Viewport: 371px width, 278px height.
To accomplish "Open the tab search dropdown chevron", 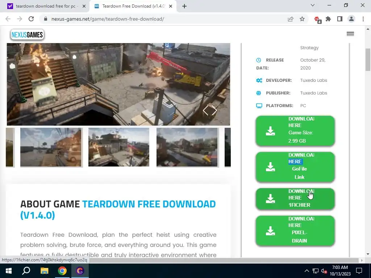I will tap(313, 5).
